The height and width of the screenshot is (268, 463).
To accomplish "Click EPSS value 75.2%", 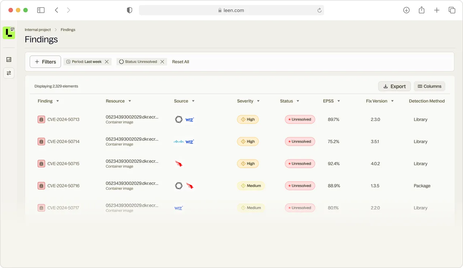I will (334, 142).
